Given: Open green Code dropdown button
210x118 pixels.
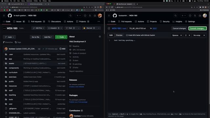Looking at the screenshot, I should tap(61, 37).
